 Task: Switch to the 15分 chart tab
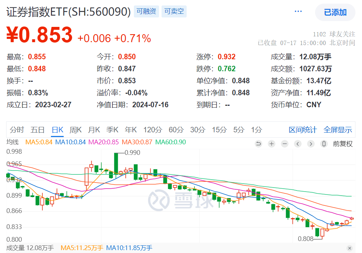pos(219,130)
